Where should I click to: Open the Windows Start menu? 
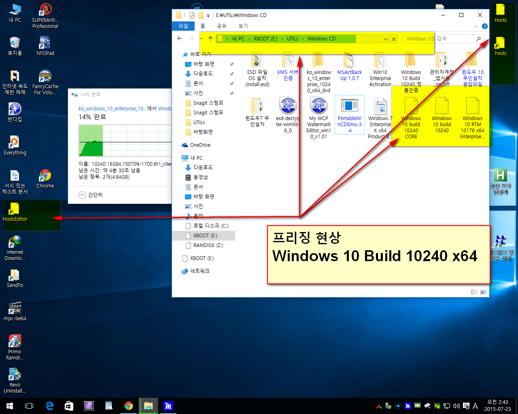pos(10,406)
